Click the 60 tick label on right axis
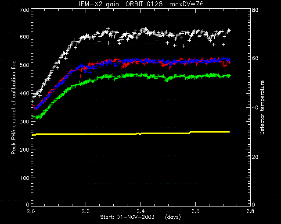 tap(255, 58)
